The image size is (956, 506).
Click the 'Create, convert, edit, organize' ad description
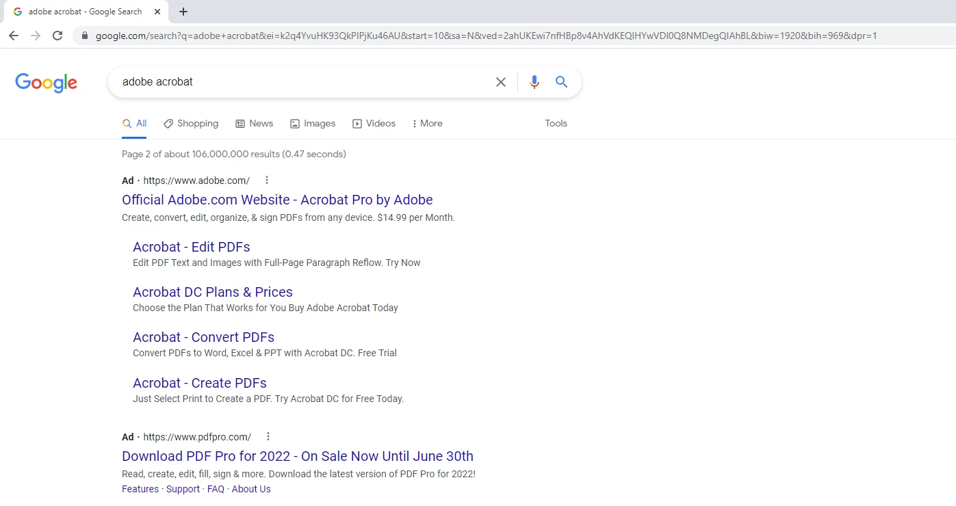tap(288, 217)
